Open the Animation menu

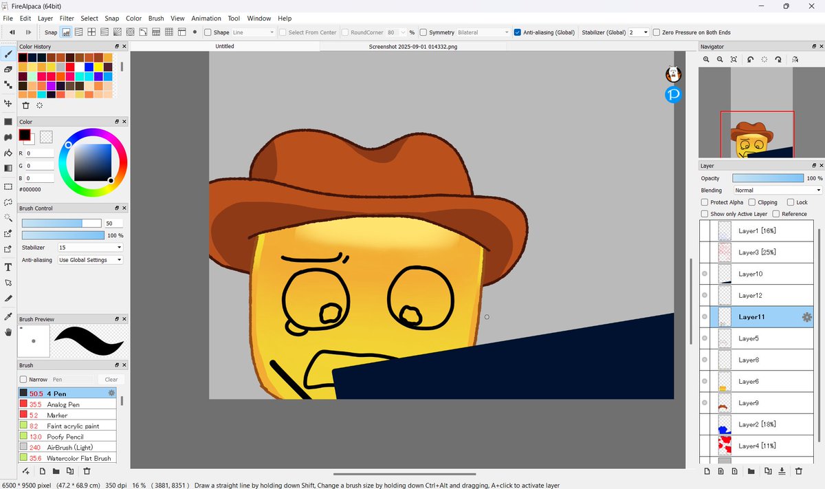(x=205, y=18)
